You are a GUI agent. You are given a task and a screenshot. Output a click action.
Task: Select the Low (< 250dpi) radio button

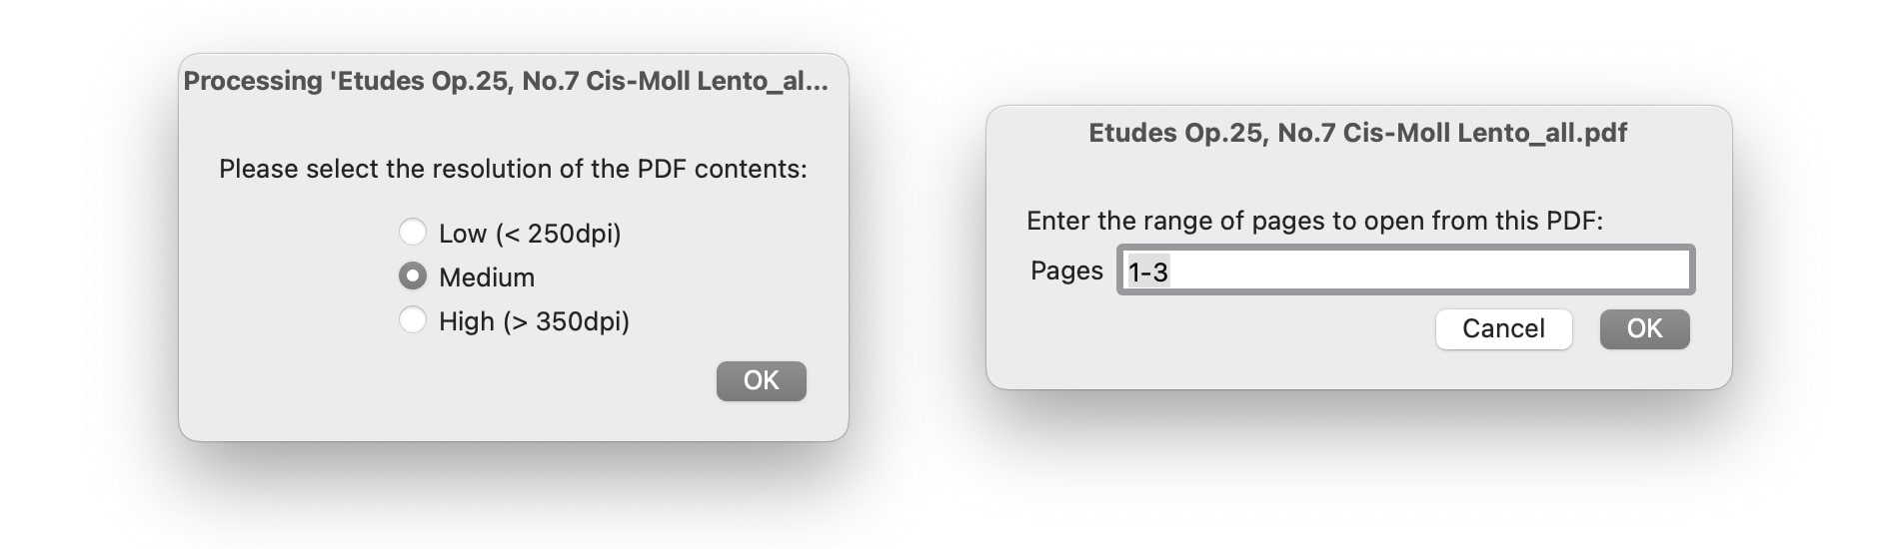coord(413,233)
